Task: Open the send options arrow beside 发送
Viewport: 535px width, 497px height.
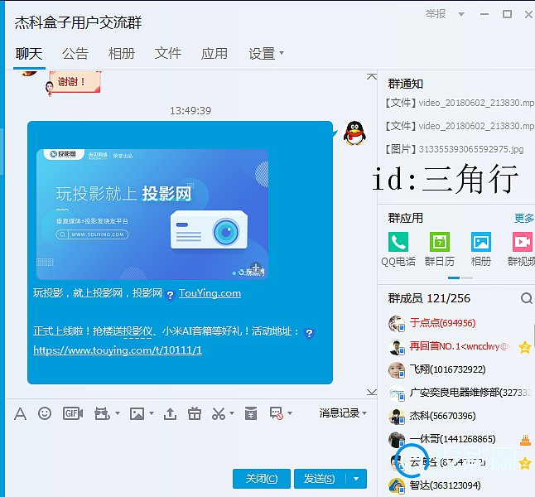Action: pyautogui.click(x=356, y=479)
